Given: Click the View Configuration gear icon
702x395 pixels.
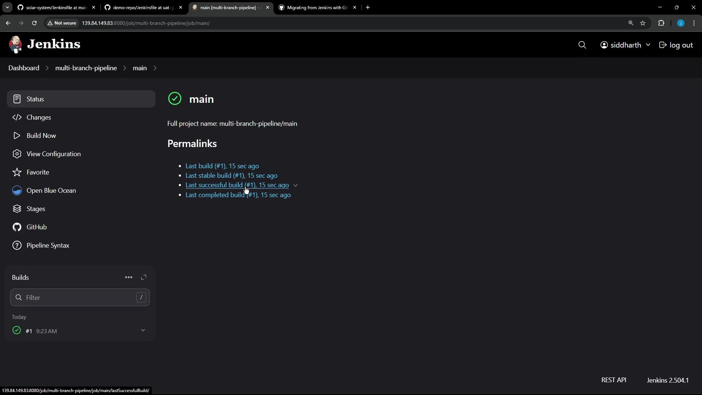Looking at the screenshot, I should tap(17, 154).
